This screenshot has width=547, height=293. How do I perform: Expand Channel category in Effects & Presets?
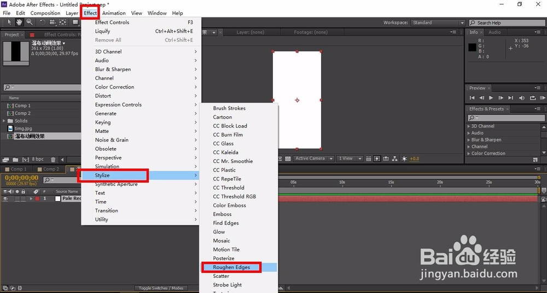click(x=469, y=146)
